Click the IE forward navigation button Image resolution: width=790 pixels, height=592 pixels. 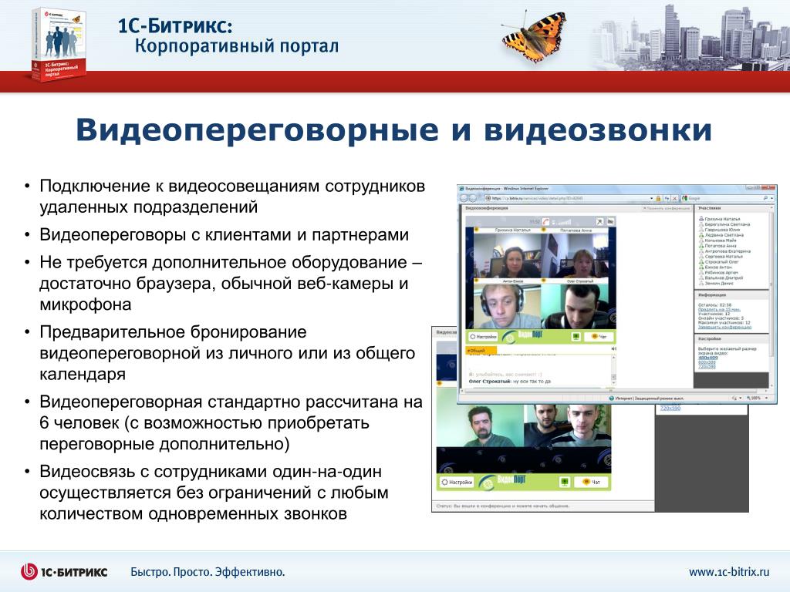click(x=474, y=198)
